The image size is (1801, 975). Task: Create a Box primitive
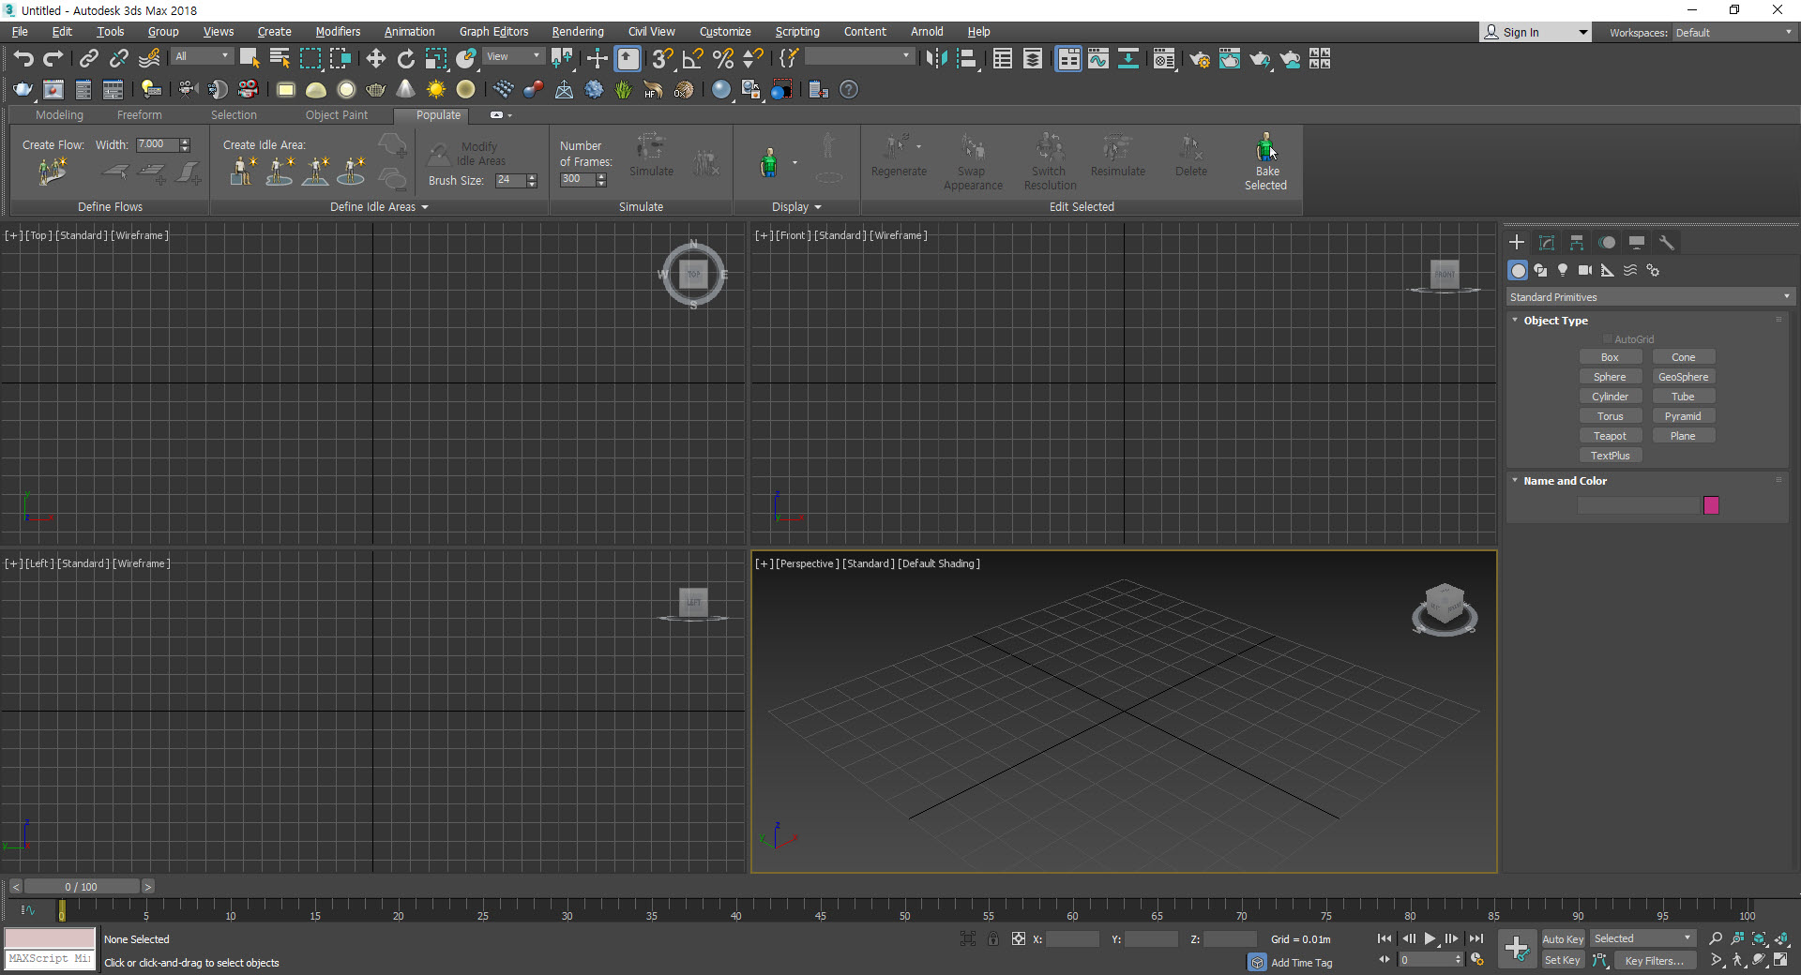(1610, 357)
